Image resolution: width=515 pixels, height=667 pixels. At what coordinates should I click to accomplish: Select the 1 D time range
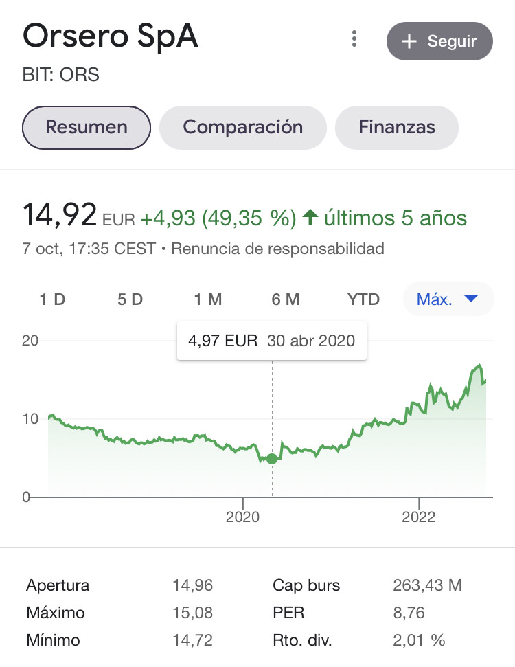tap(52, 299)
